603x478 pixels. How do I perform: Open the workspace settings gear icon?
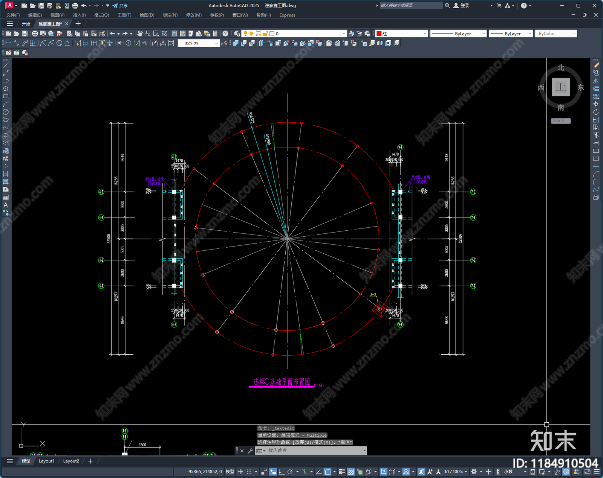[474, 472]
